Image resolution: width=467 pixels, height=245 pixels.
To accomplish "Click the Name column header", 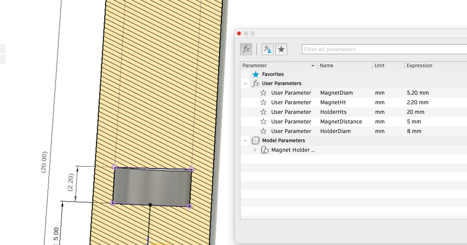I will coord(327,65).
